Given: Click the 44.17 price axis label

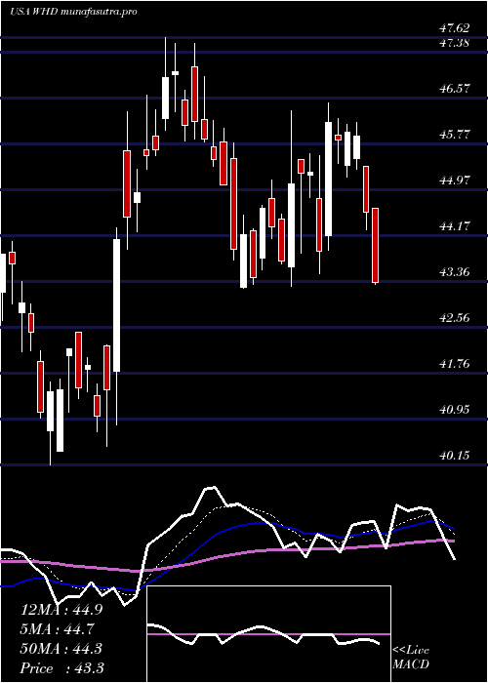Looking at the screenshot, I should coord(455,226).
